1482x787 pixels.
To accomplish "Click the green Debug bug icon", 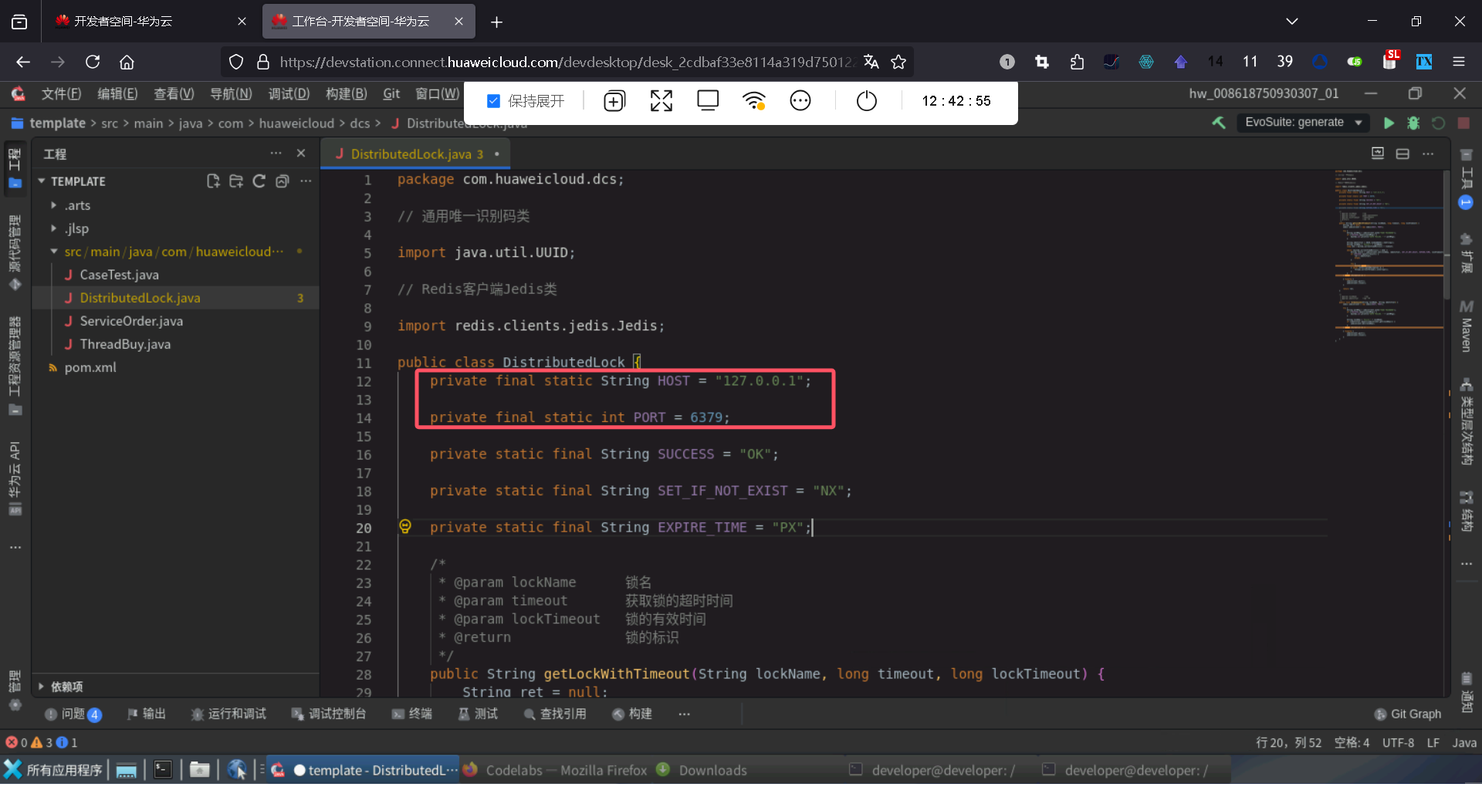I will 1413,123.
